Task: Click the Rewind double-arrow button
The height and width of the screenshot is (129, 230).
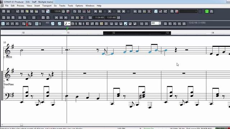Action: point(100,11)
